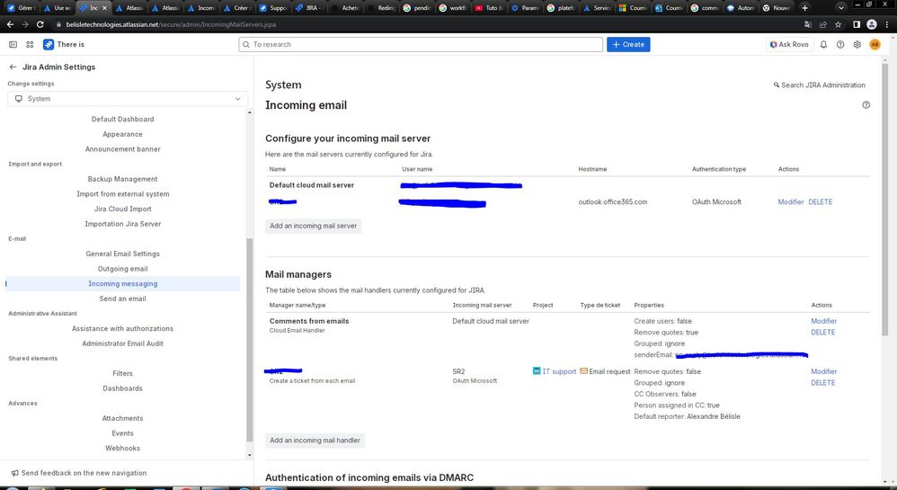Viewport: 897px width, 490px height.
Task: Click the megaphone icon beside Send feedback
Action: 15,473
